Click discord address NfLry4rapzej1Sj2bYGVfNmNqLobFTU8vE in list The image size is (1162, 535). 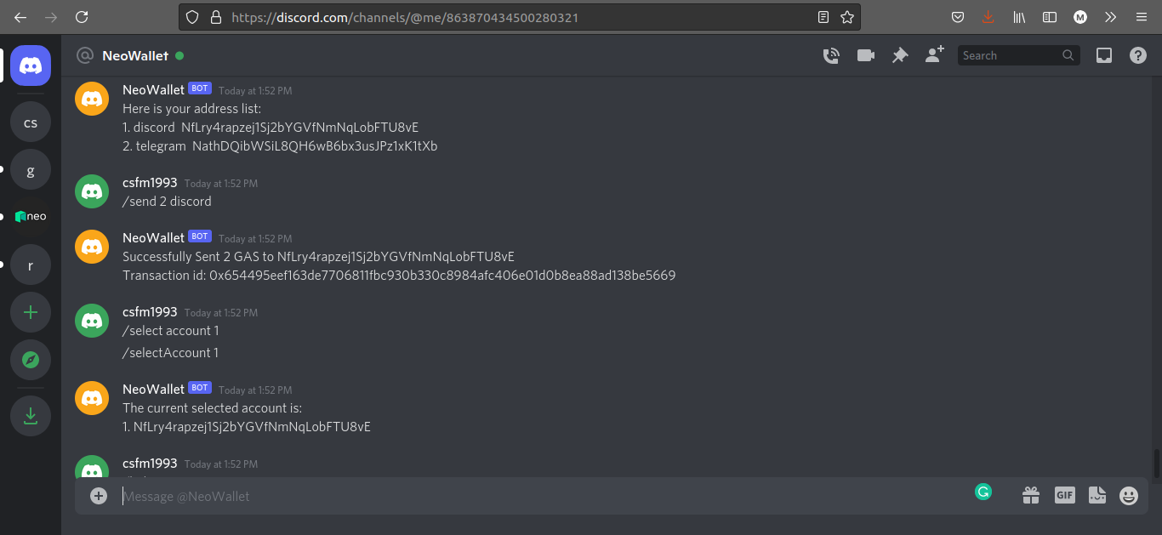click(299, 128)
